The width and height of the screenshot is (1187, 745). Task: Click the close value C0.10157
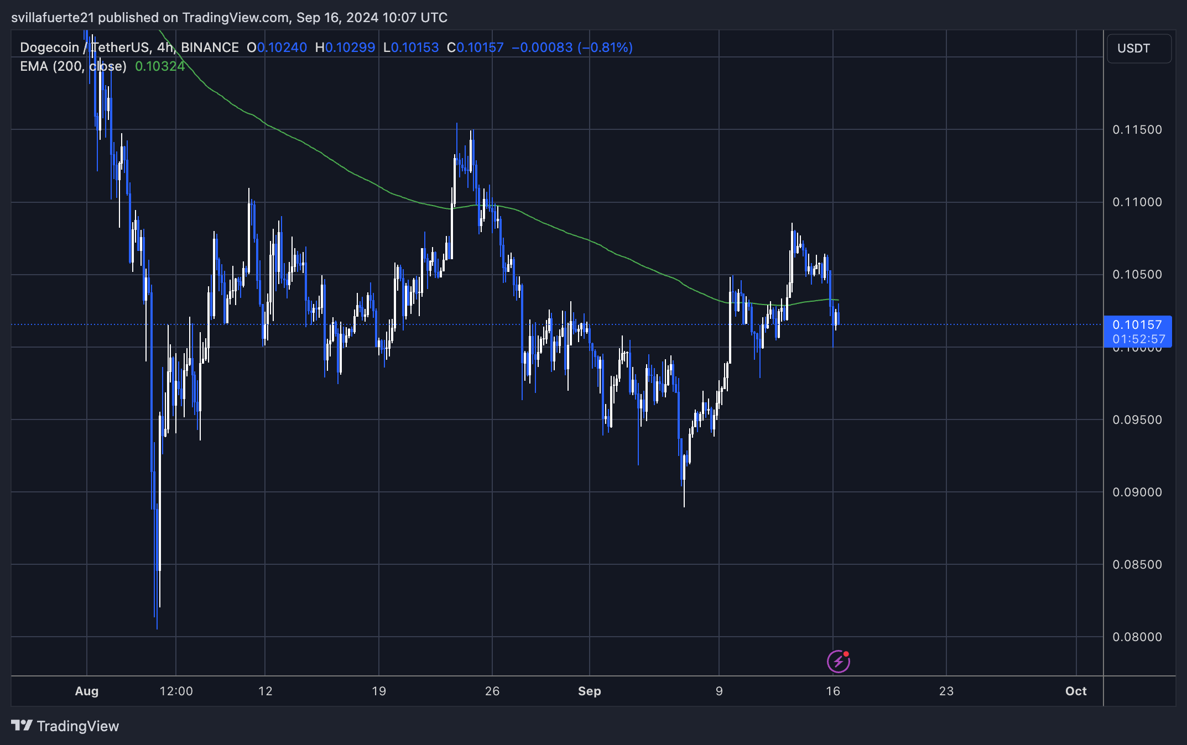click(x=475, y=48)
